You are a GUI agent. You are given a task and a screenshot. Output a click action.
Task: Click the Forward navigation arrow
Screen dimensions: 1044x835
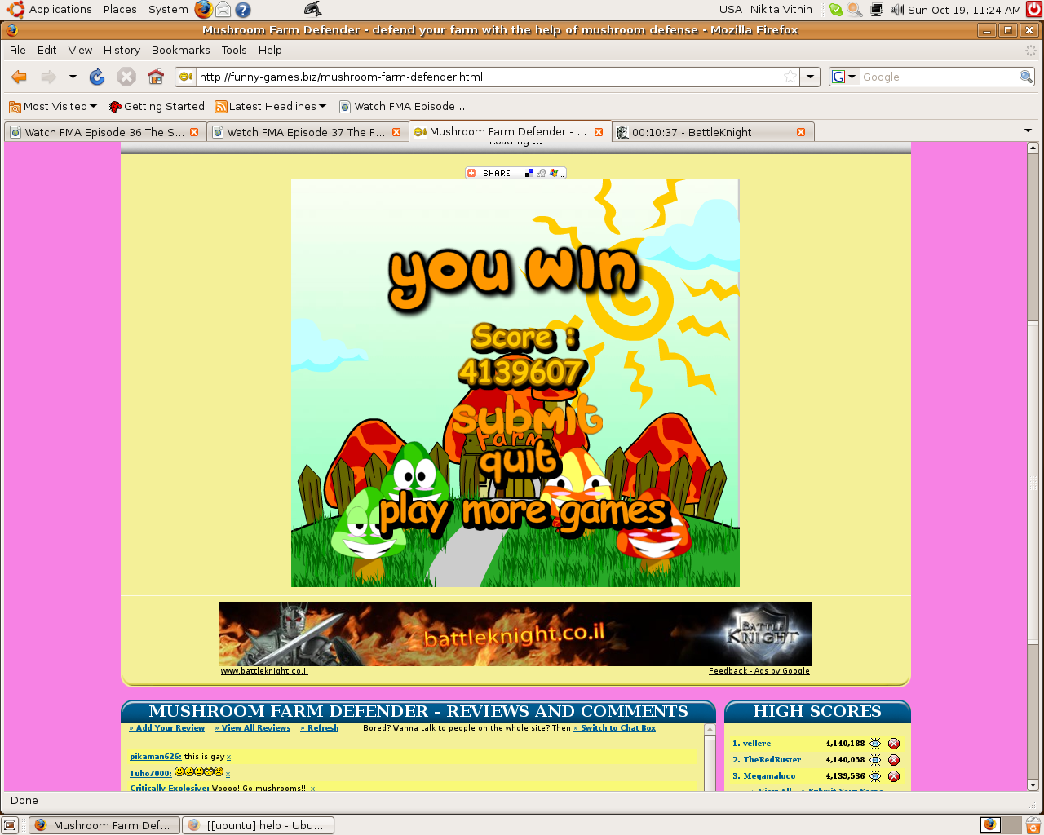tap(49, 77)
